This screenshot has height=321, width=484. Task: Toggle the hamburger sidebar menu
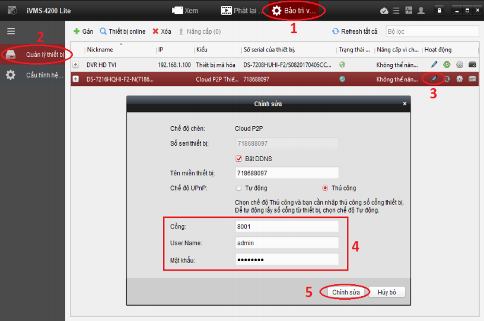tap(11, 31)
